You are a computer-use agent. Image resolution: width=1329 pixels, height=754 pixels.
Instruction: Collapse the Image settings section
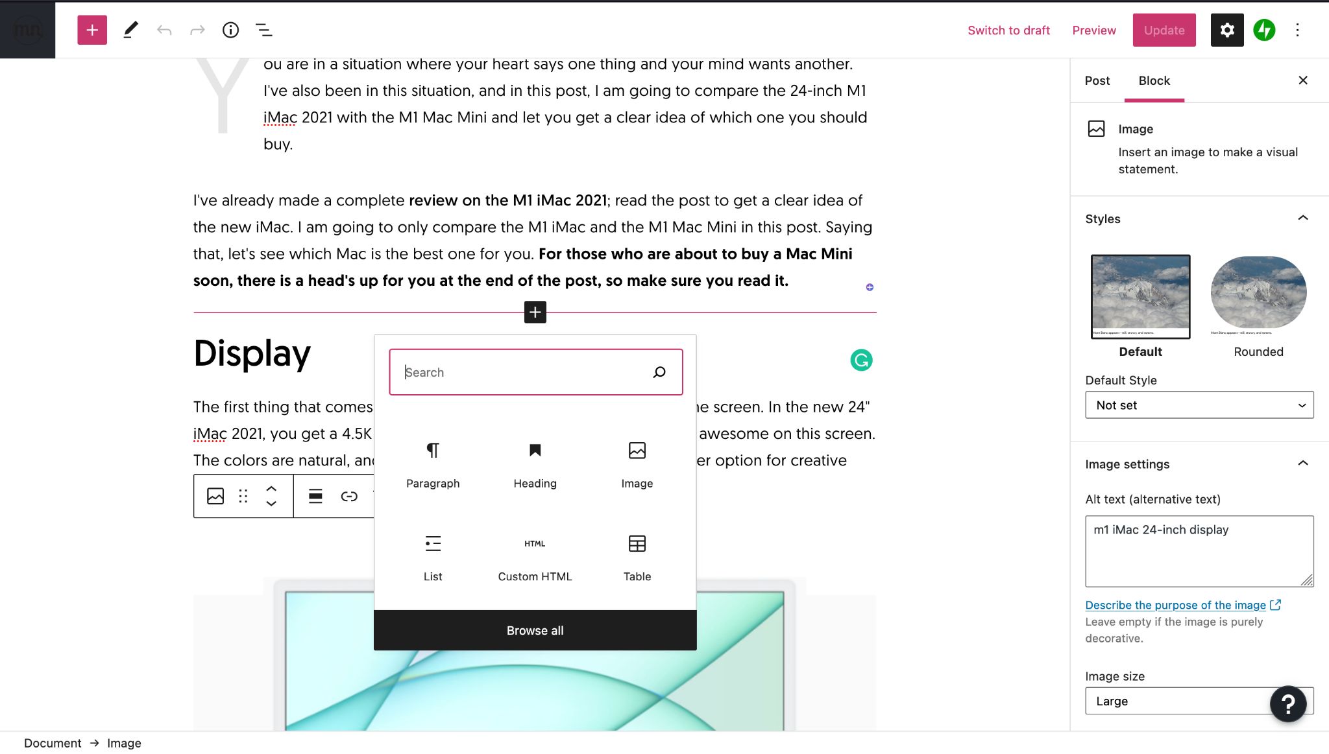click(x=1302, y=464)
